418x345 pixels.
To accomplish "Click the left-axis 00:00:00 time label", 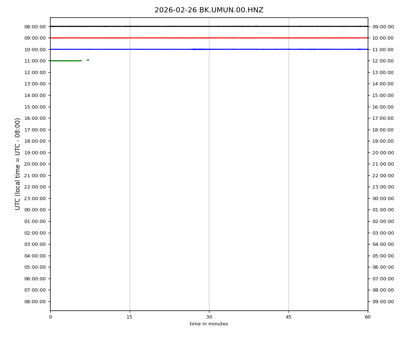I will point(35,210).
